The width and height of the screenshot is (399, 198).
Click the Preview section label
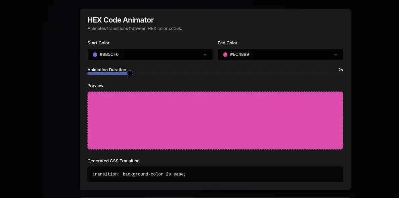coord(95,85)
